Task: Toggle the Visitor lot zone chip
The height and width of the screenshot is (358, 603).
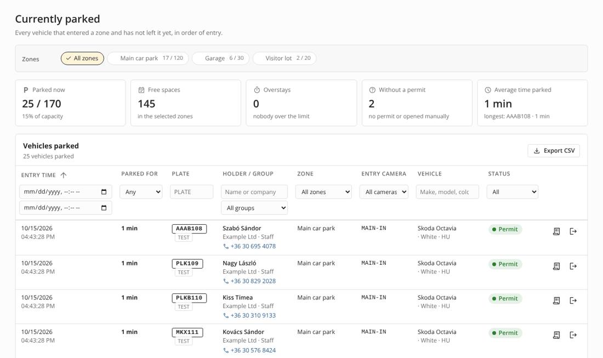Action: point(285,59)
